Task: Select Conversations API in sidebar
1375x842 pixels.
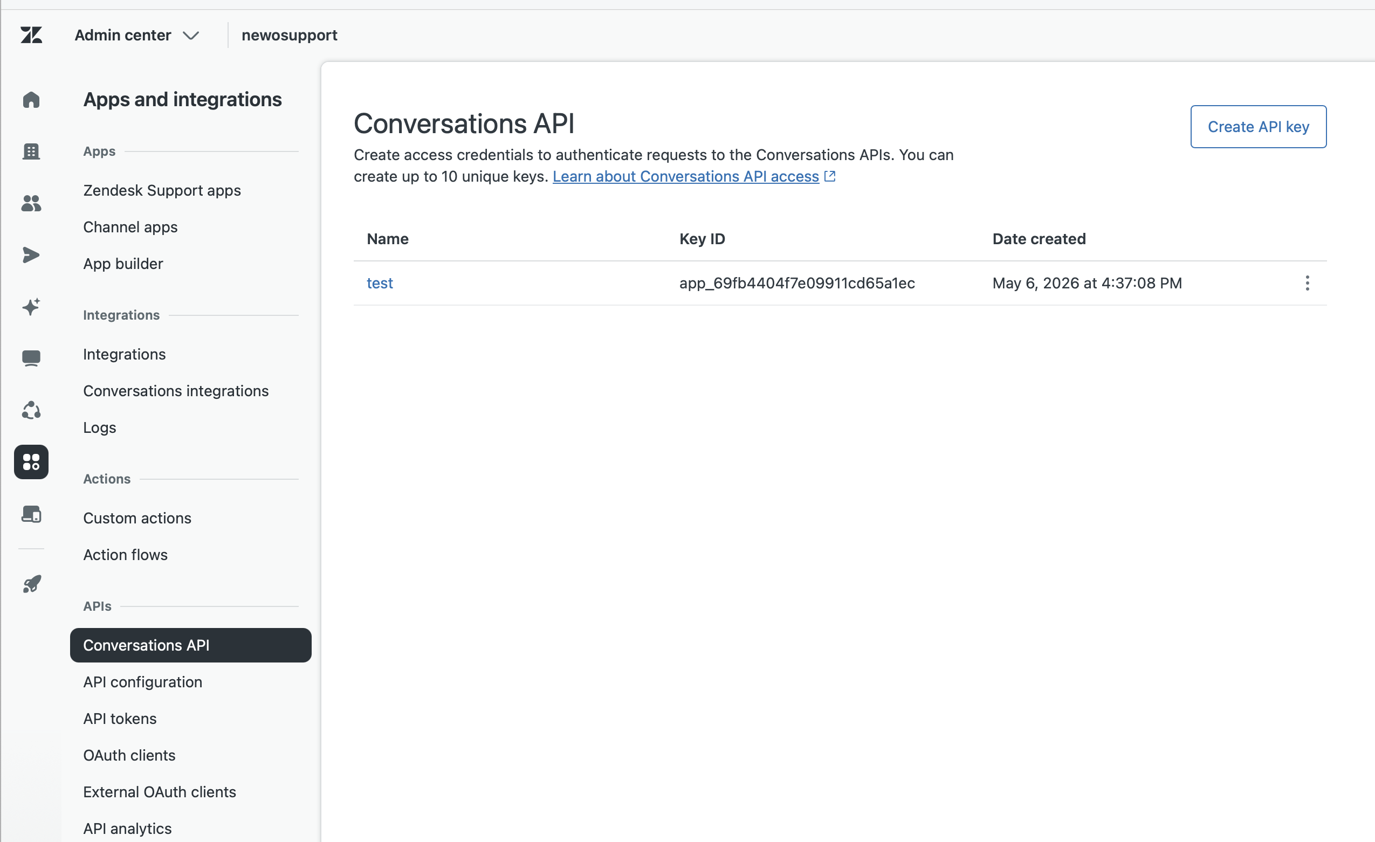Action: 190,645
